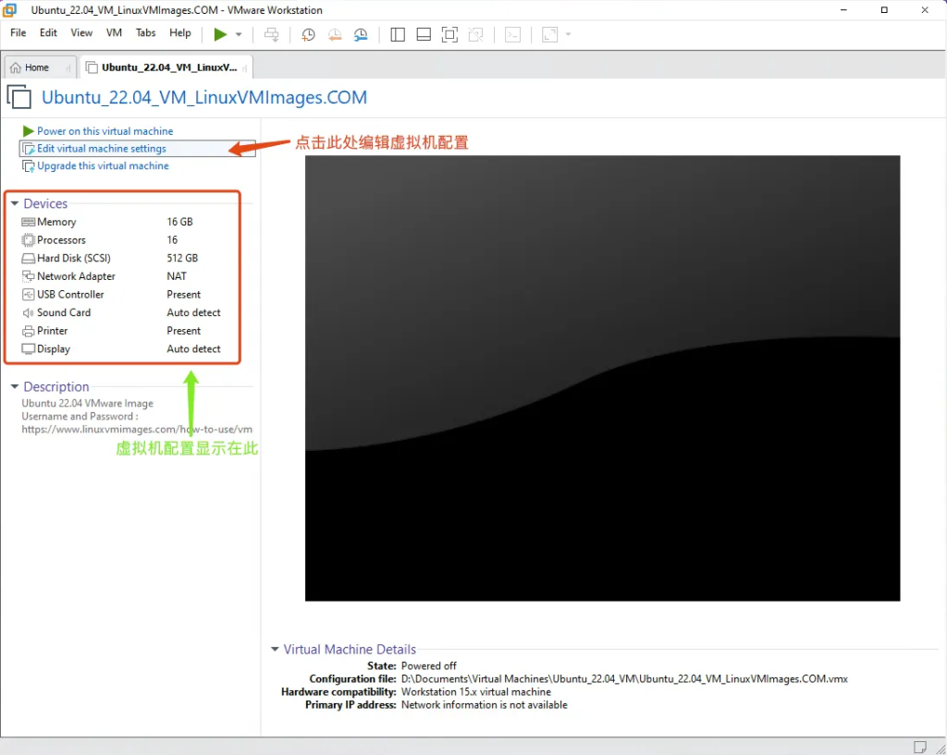
Task: Click the take snapshot toolbar icon
Action: [x=308, y=34]
